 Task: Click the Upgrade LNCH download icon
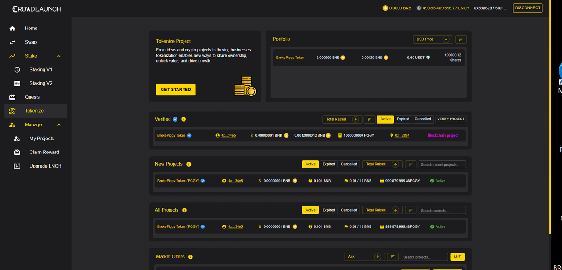tap(17, 166)
